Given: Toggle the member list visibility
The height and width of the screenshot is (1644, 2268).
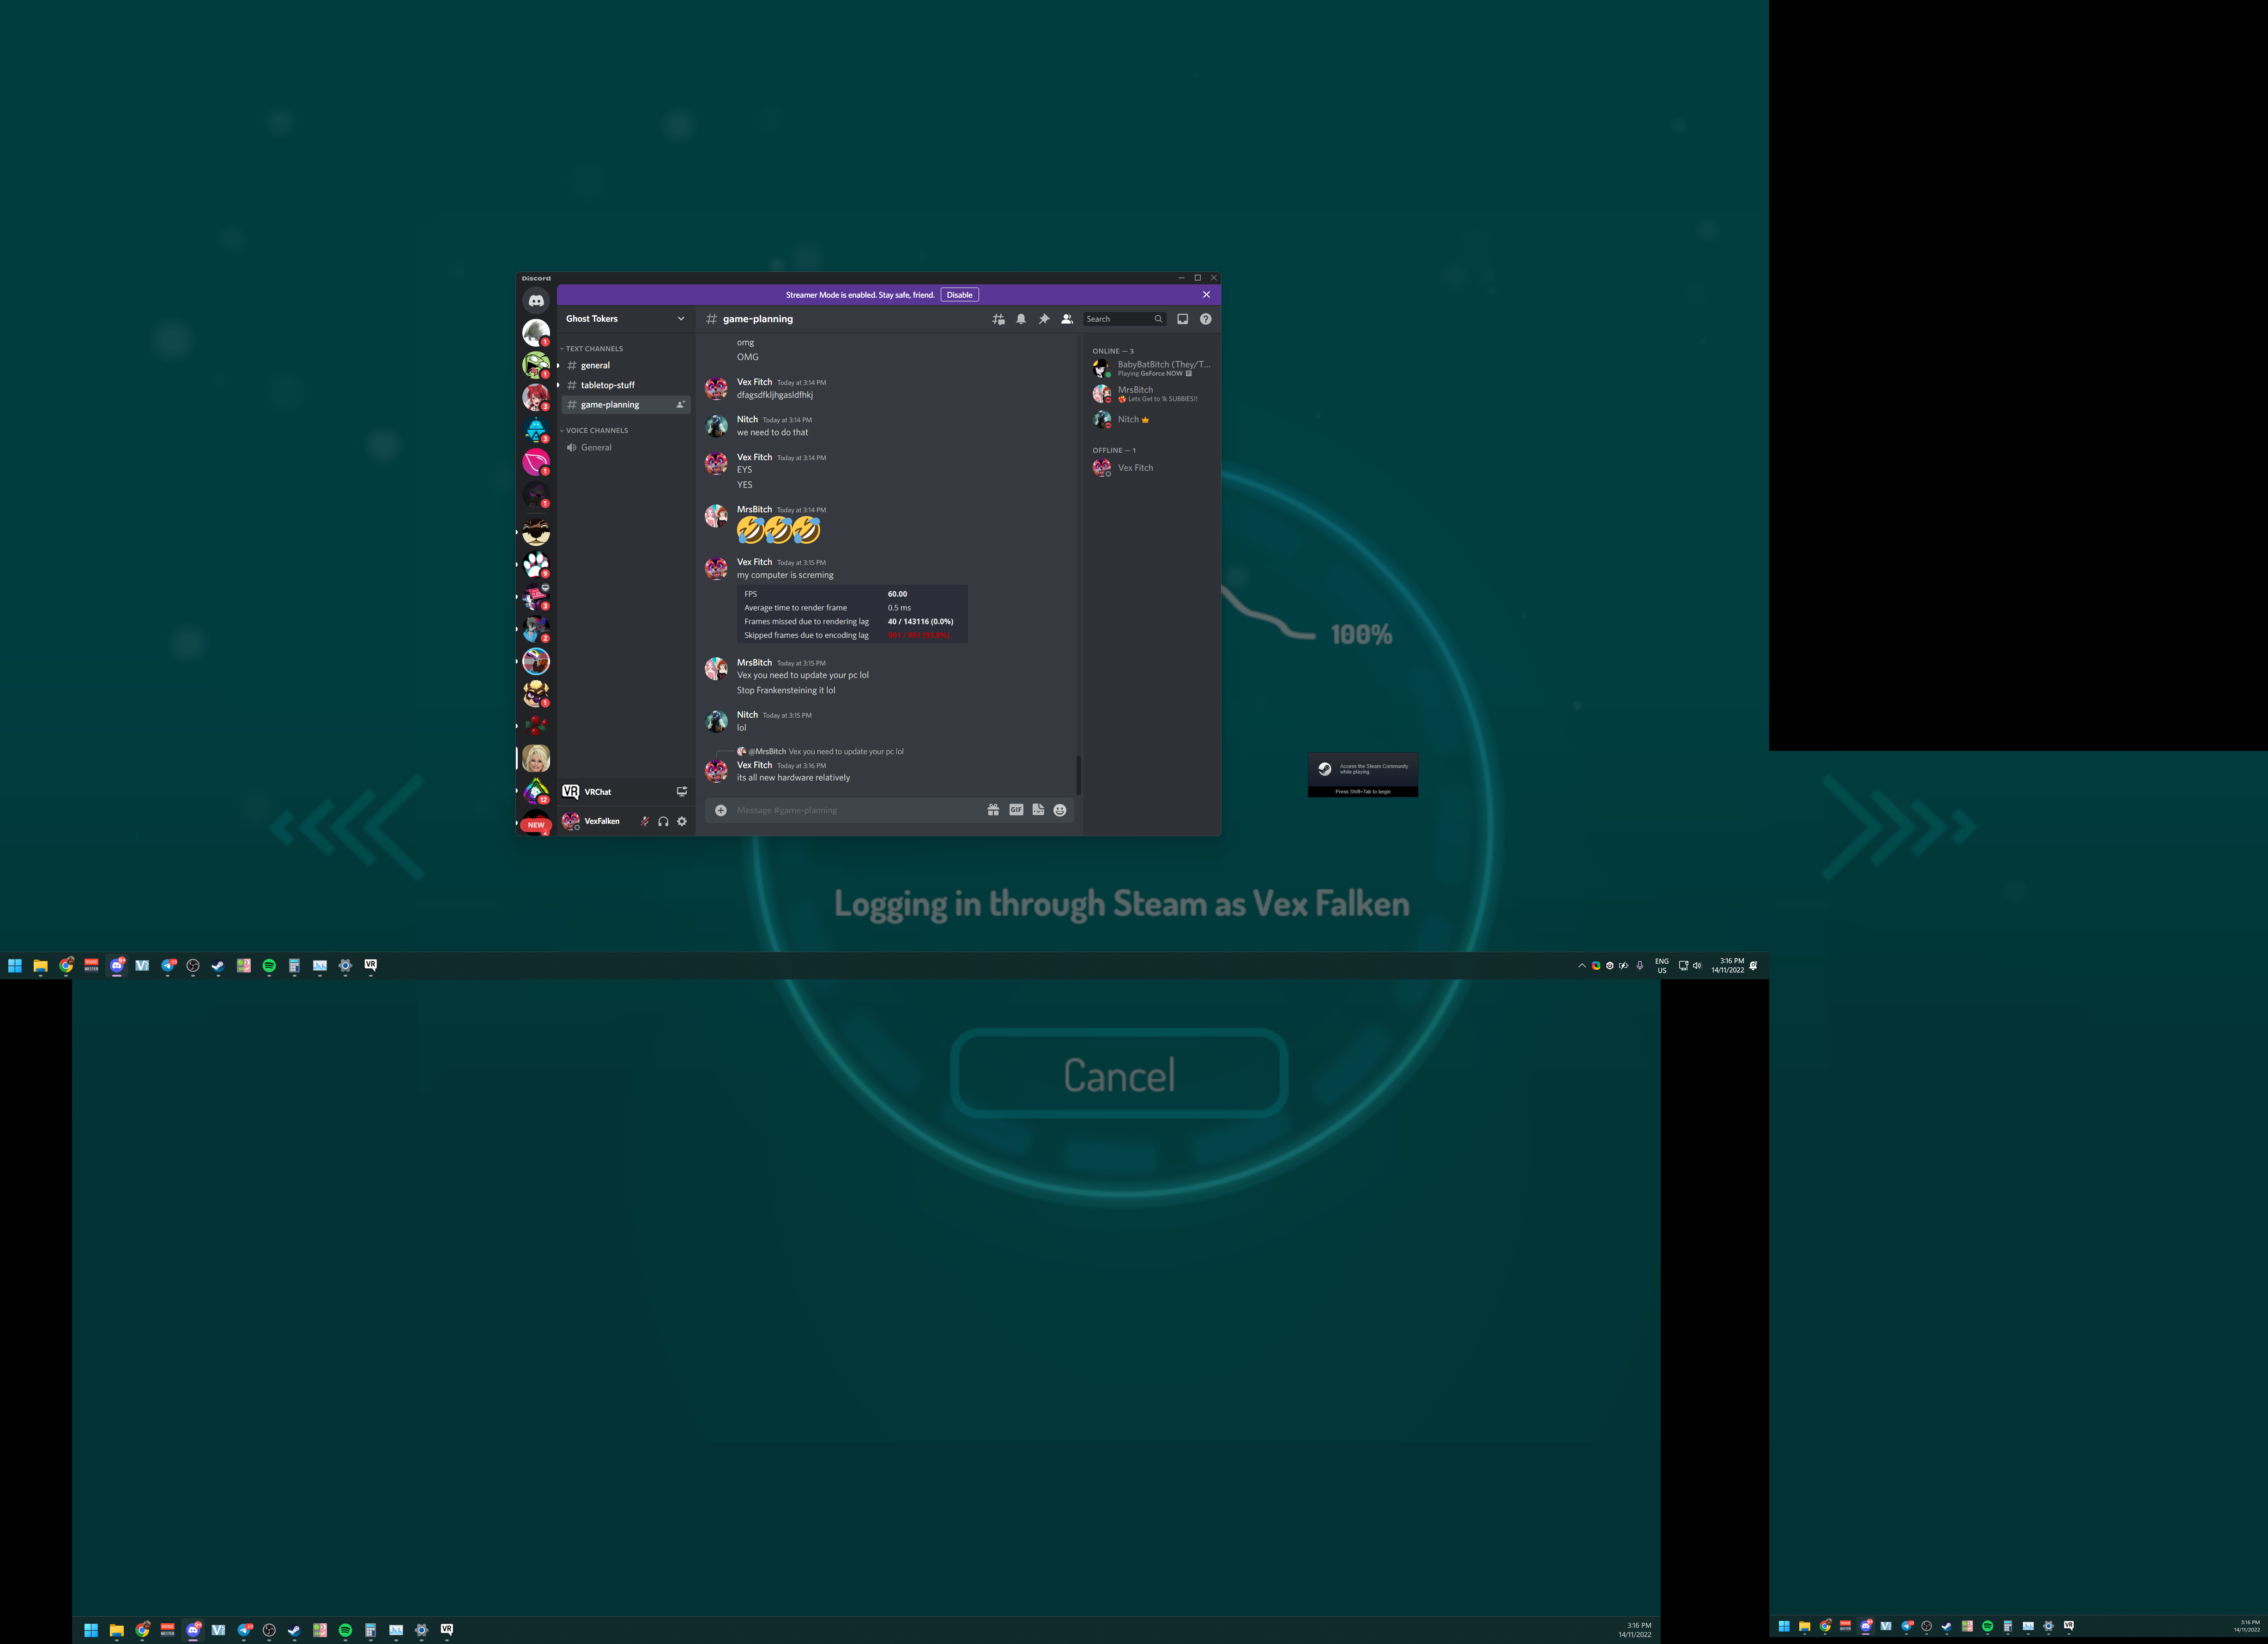Looking at the screenshot, I should [x=1067, y=319].
